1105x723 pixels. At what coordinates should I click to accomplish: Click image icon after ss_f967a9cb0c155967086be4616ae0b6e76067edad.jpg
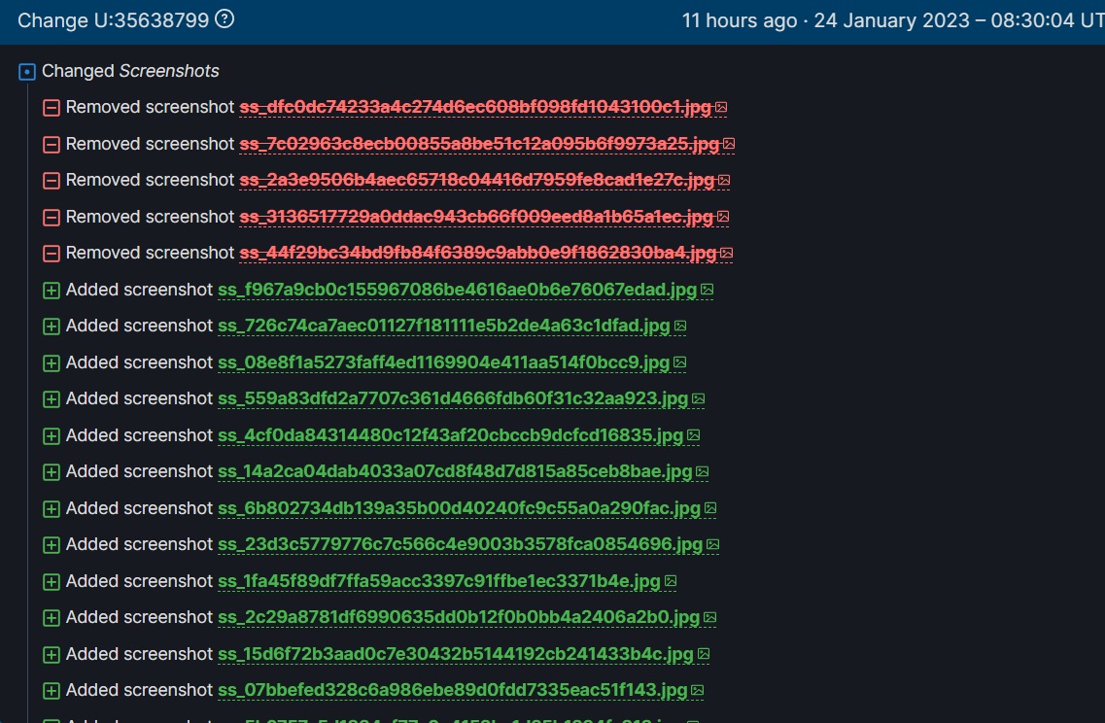(x=708, y=290)
